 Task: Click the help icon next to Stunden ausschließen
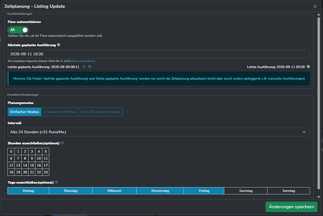tap(62, 143)
